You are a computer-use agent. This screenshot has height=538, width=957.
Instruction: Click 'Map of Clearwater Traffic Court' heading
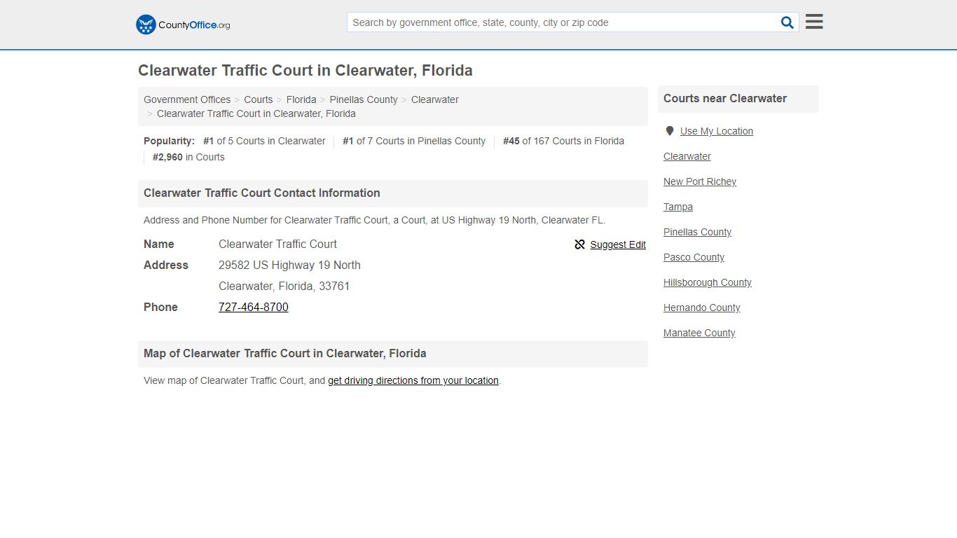pos(285,354)
